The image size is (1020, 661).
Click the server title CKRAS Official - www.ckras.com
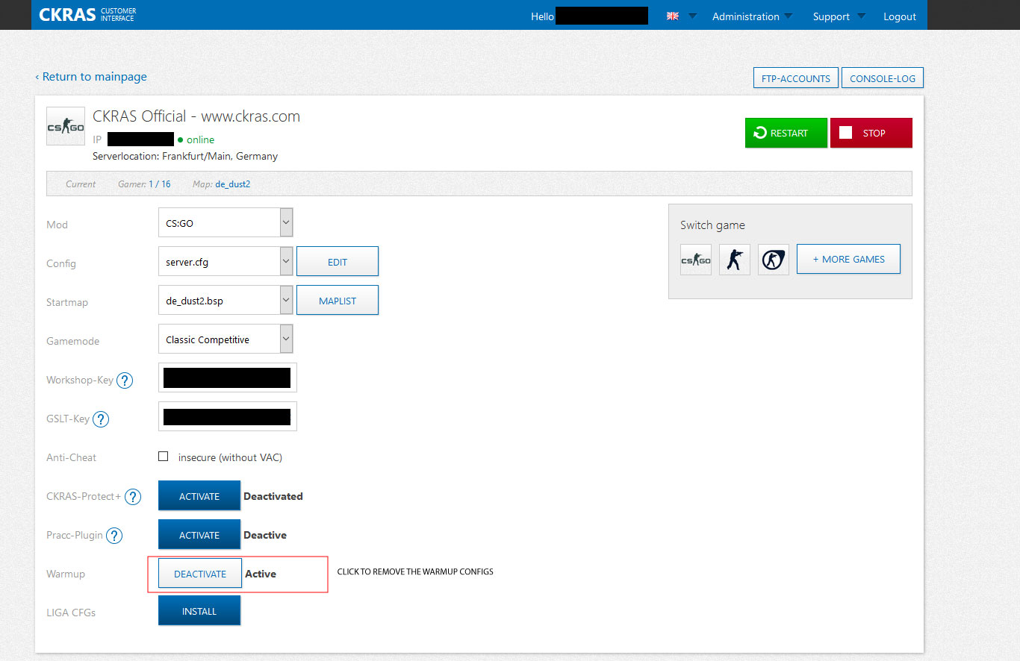[196, 116]
